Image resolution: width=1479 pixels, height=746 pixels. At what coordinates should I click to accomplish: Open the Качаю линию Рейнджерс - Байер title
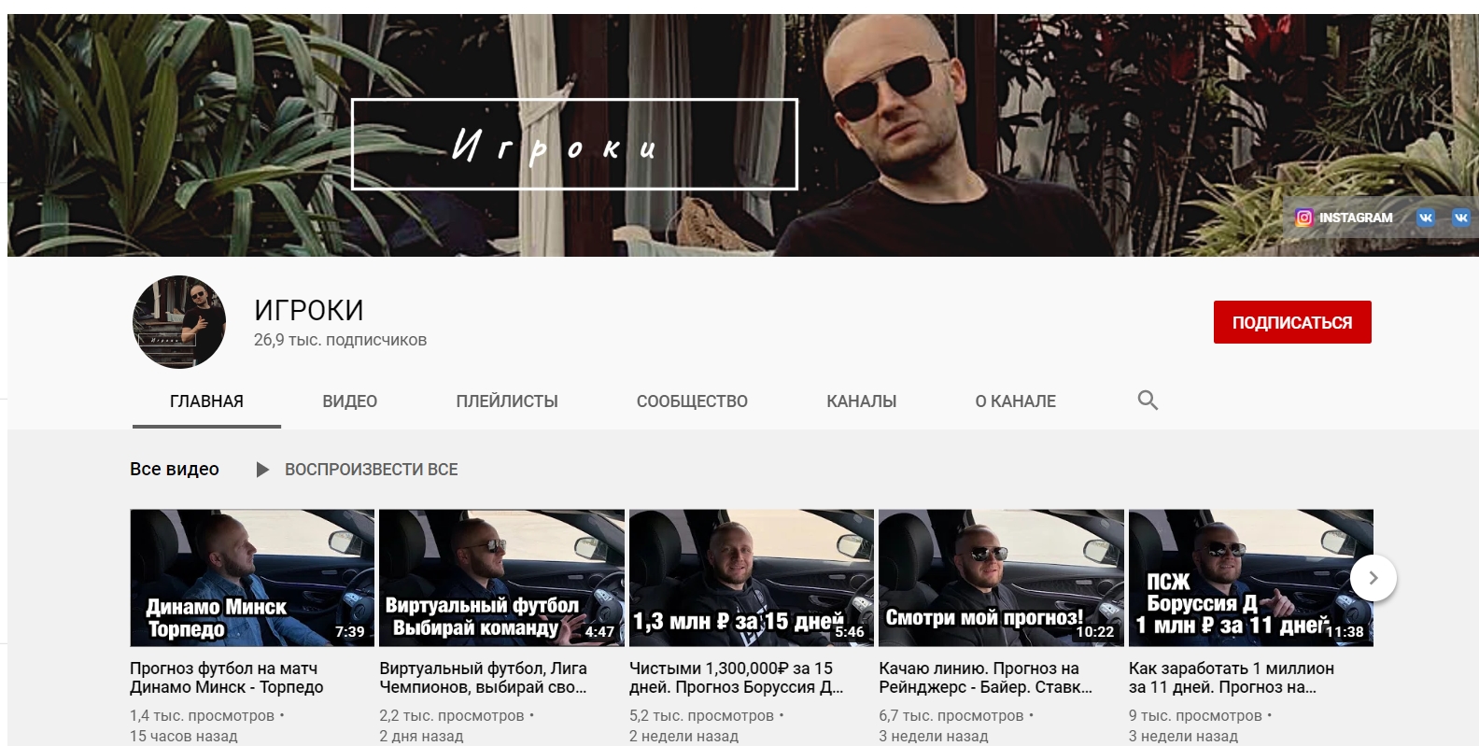tap(985, 678)
